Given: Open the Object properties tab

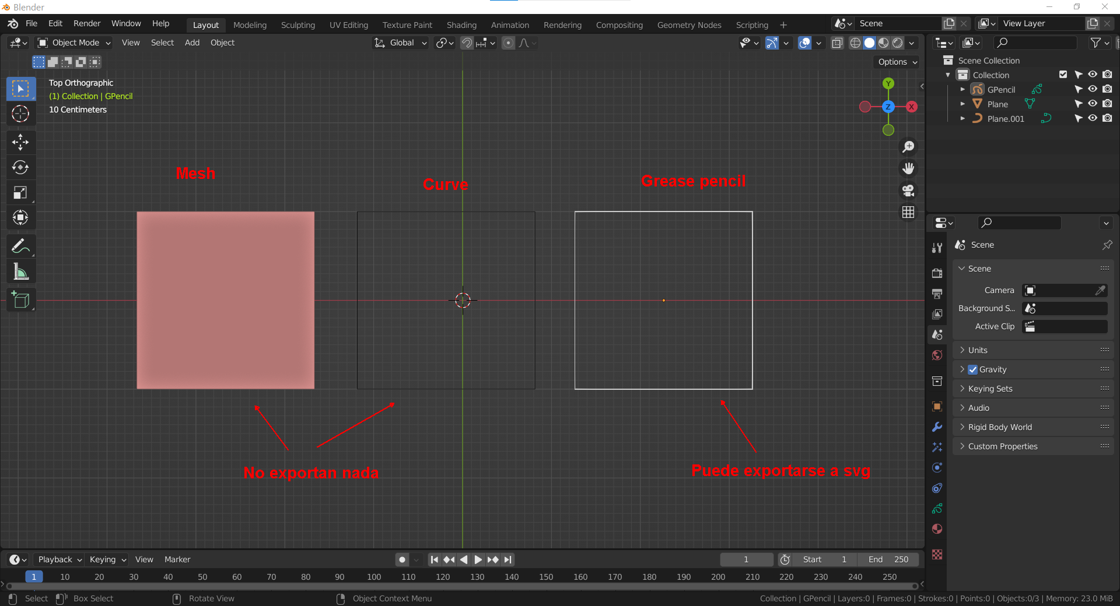Looking at the screenshot, I should pyautogui.click(x=937, y=406).
